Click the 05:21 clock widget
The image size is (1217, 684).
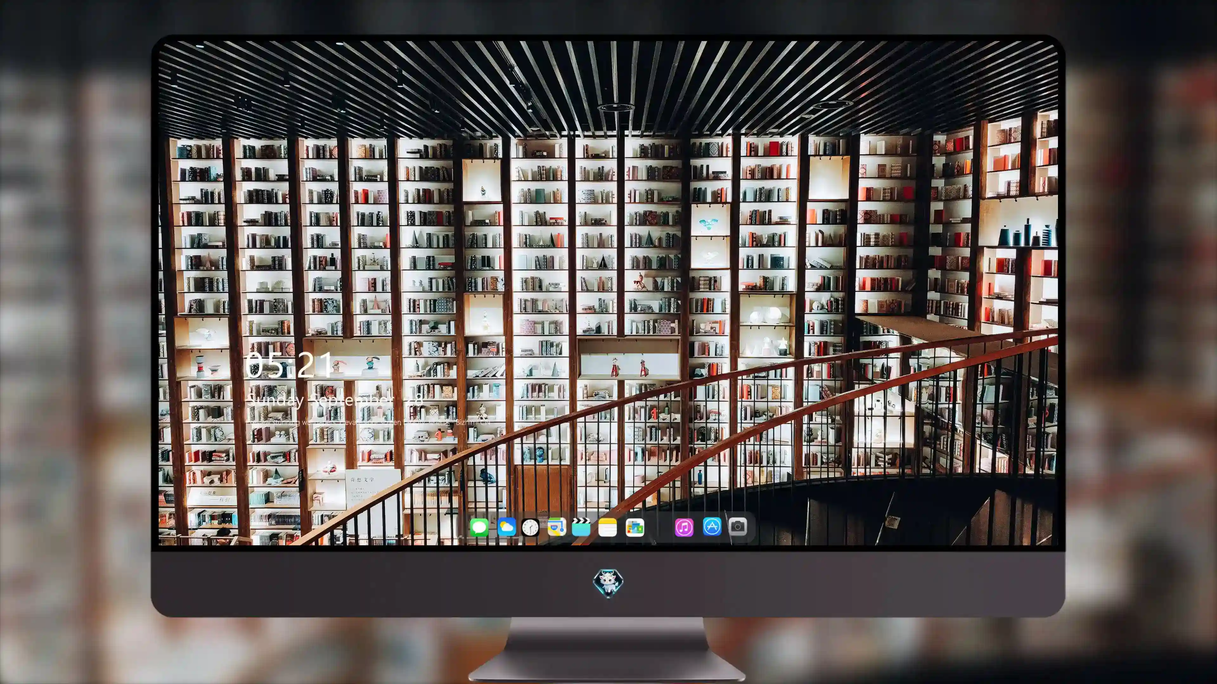(289, 365)
